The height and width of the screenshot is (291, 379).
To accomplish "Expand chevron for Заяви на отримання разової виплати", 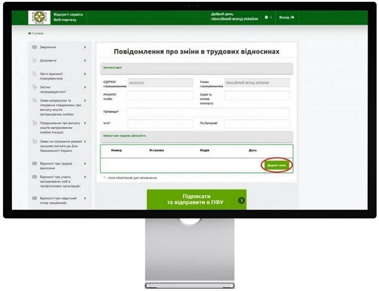I will click(x=85, y=141).
